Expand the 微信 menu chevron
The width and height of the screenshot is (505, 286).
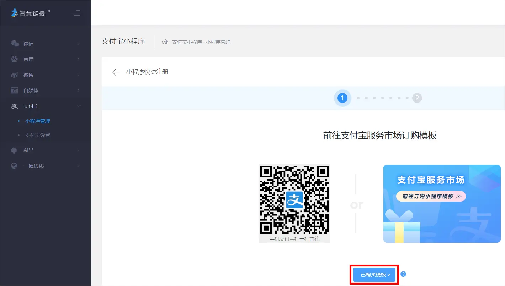click(x=79, y=44)
